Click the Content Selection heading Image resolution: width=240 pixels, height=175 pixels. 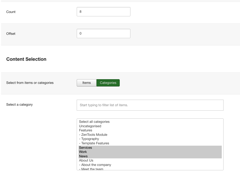[x=26, y=59]
